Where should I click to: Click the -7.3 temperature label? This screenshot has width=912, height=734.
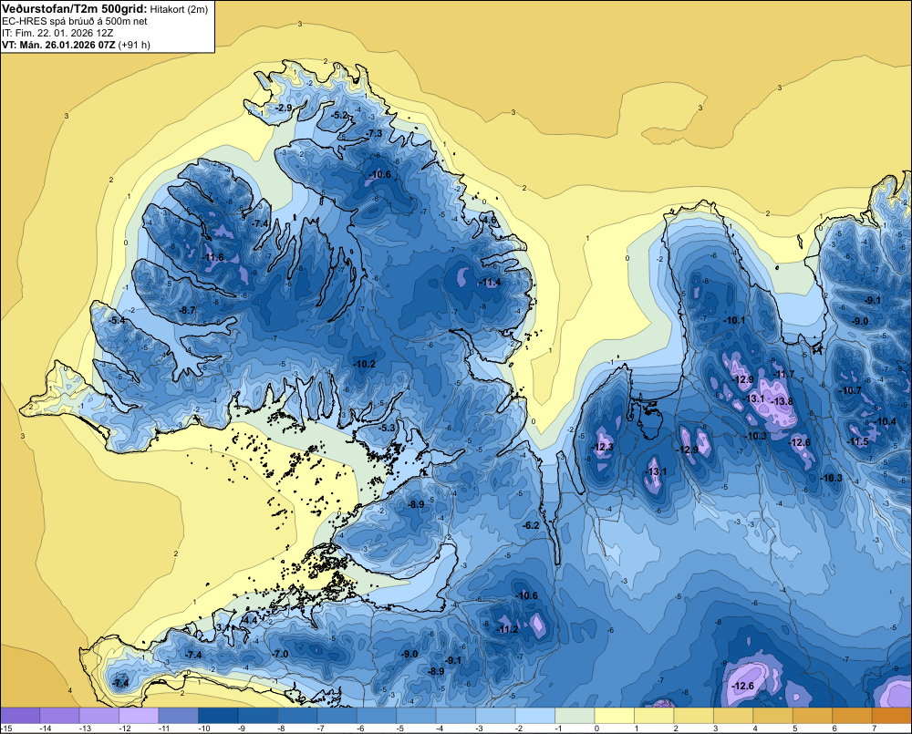click(374, 134)
